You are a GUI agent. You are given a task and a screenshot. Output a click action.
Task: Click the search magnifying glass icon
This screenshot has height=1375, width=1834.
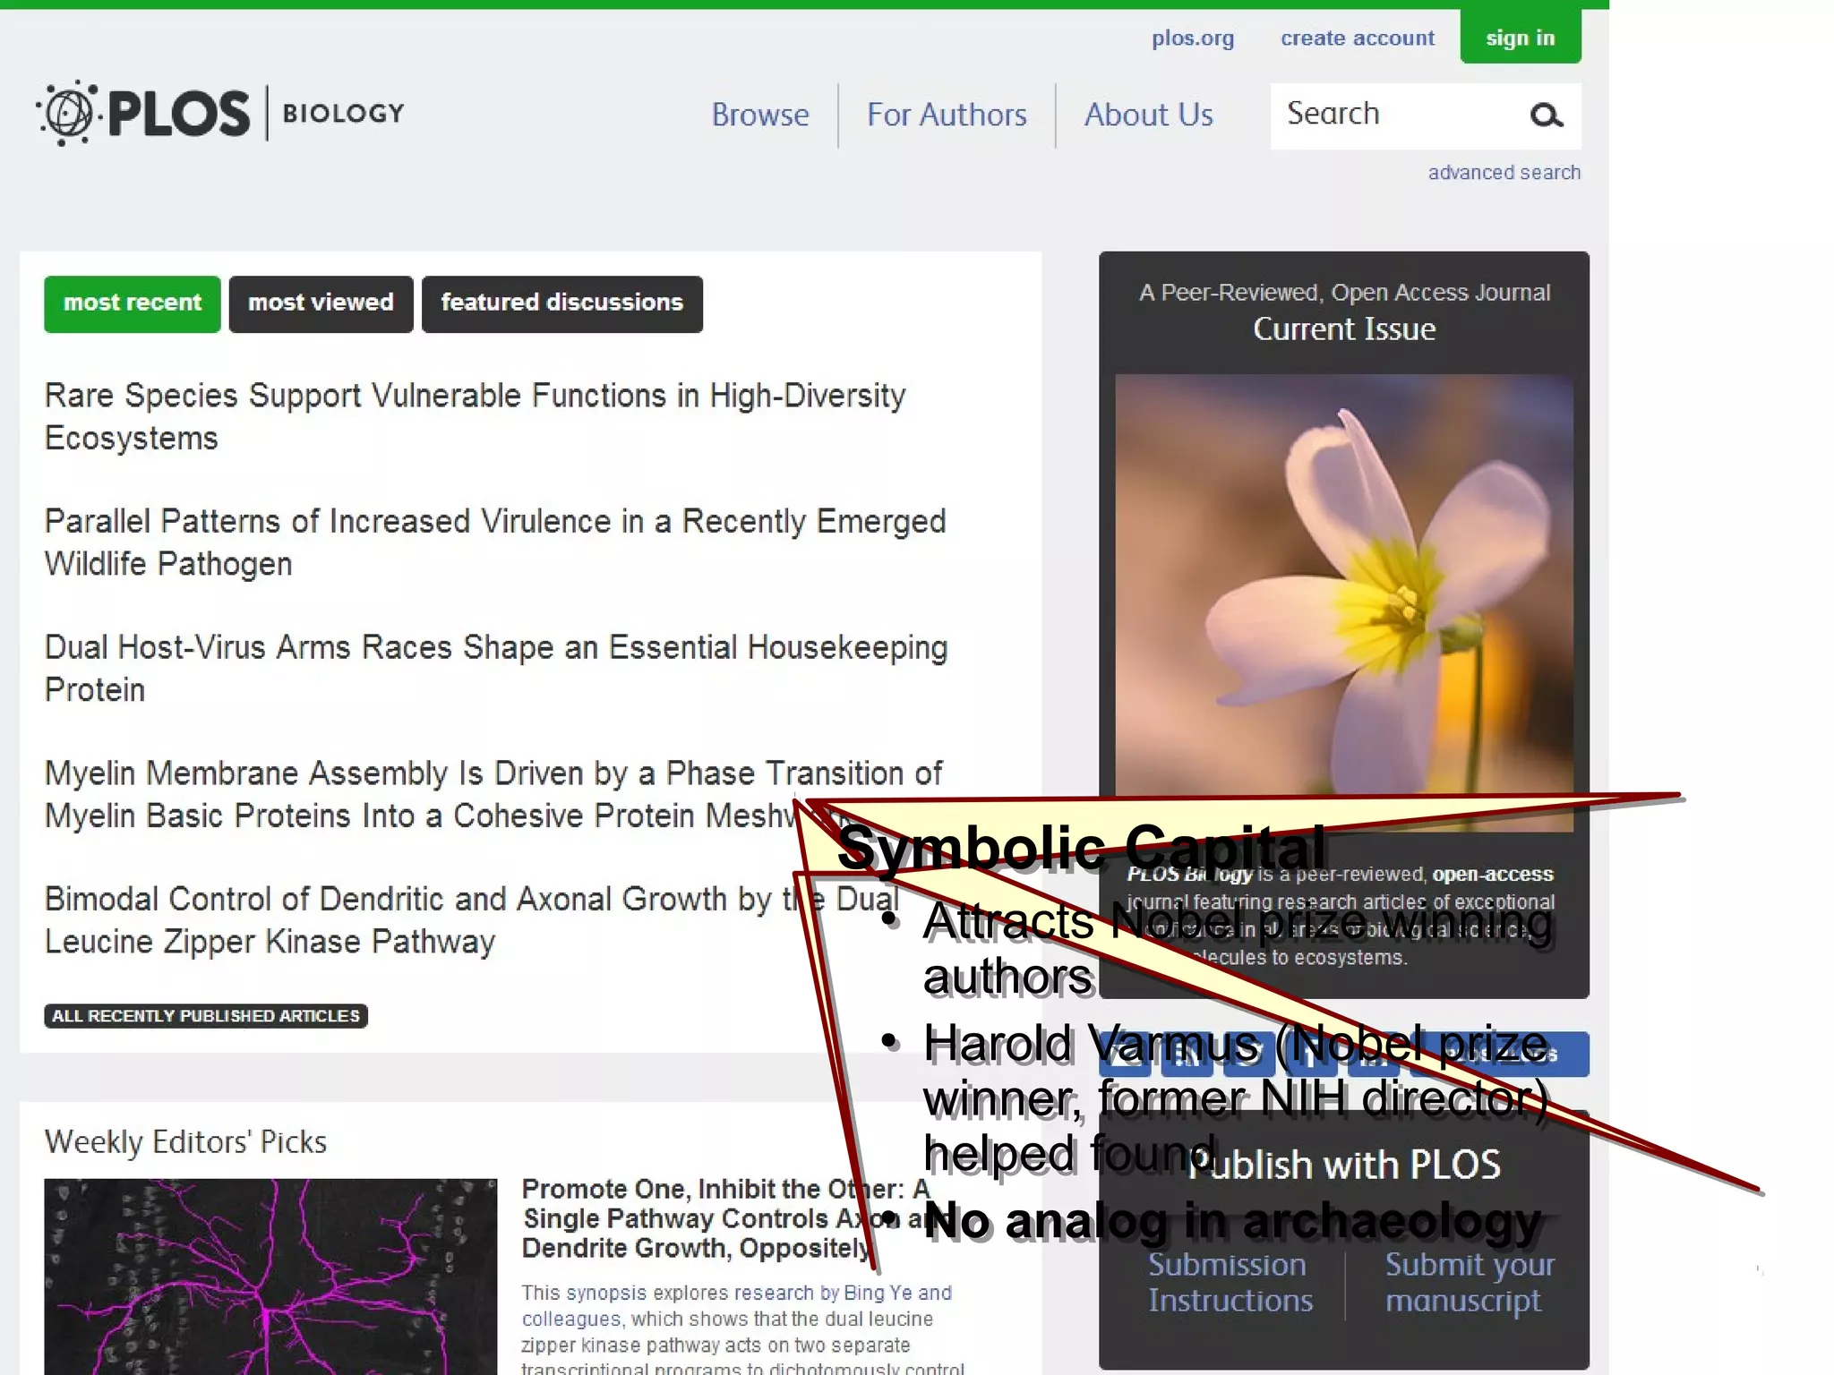click(x=1546, y=115)
